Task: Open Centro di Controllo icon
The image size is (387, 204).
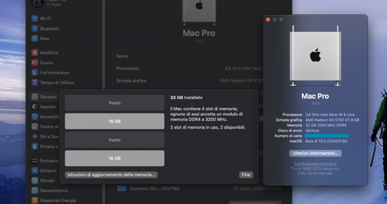Action: coord(35,127)
